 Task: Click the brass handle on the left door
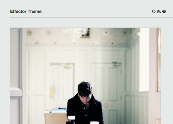tap(52, 93)
